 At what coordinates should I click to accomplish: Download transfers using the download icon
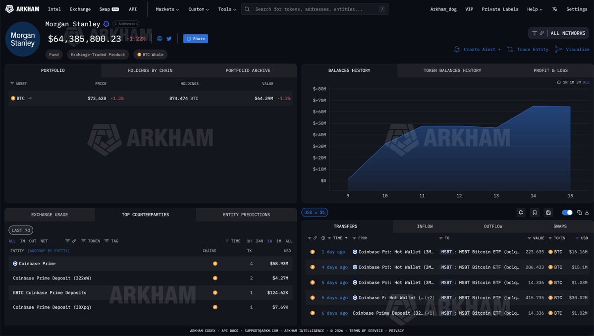[587, 213]
